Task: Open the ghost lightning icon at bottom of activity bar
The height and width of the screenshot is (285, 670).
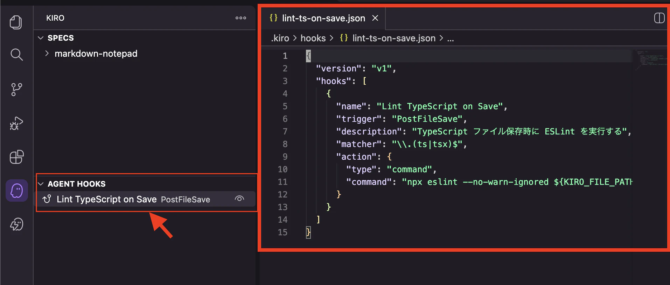Action: [x=16, y=224]
